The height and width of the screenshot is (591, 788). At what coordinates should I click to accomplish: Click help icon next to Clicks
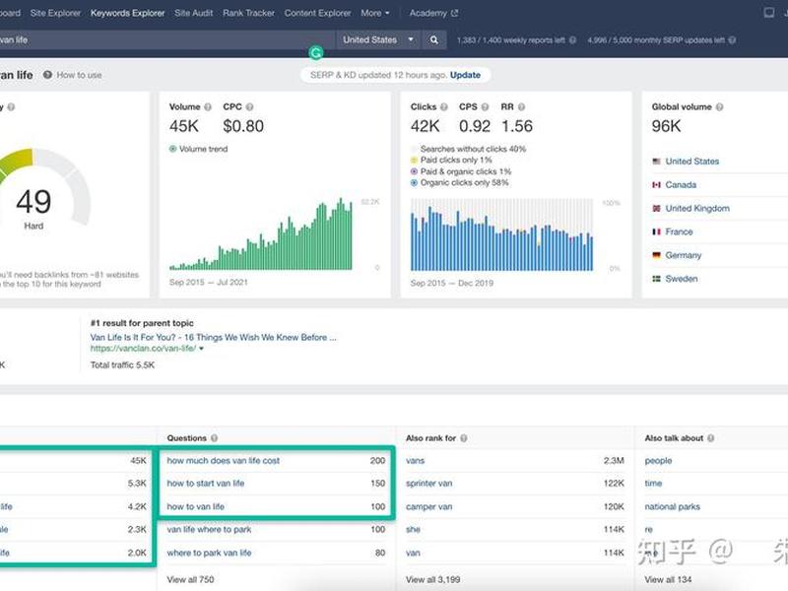444,107
